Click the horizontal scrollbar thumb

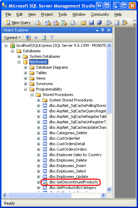coord(39,195)
